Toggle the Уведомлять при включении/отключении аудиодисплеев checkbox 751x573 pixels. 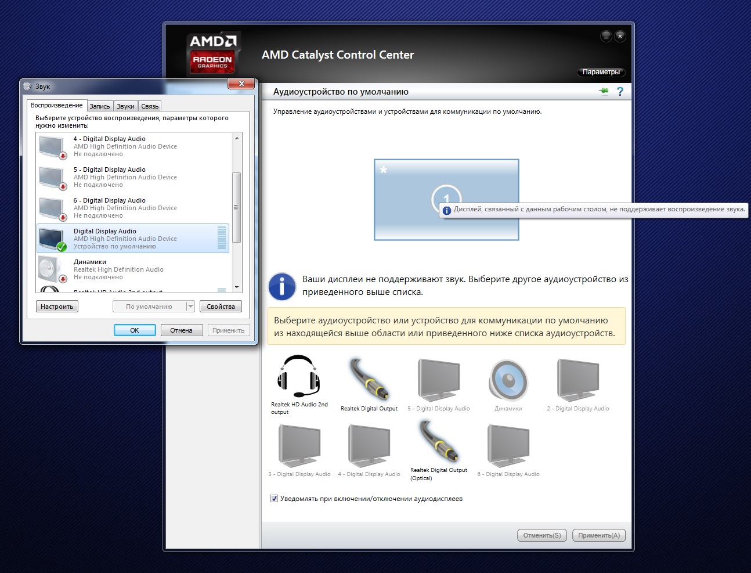pos(274,499)
